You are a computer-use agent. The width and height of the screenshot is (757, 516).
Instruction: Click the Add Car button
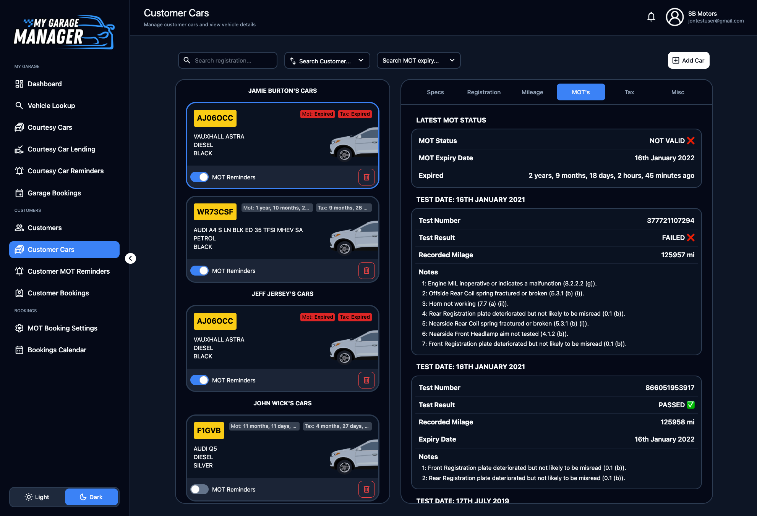(x=688, y=61)
